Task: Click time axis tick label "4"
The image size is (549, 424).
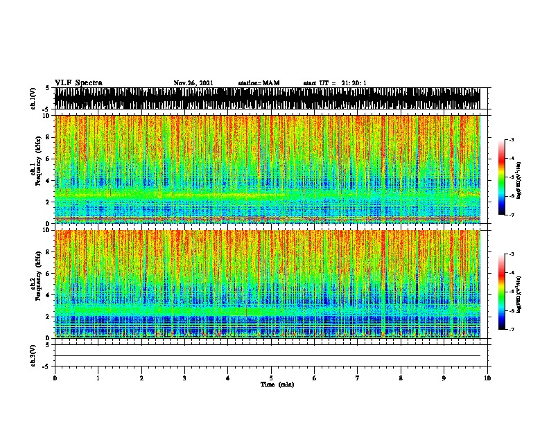Action: coord(228,378)
